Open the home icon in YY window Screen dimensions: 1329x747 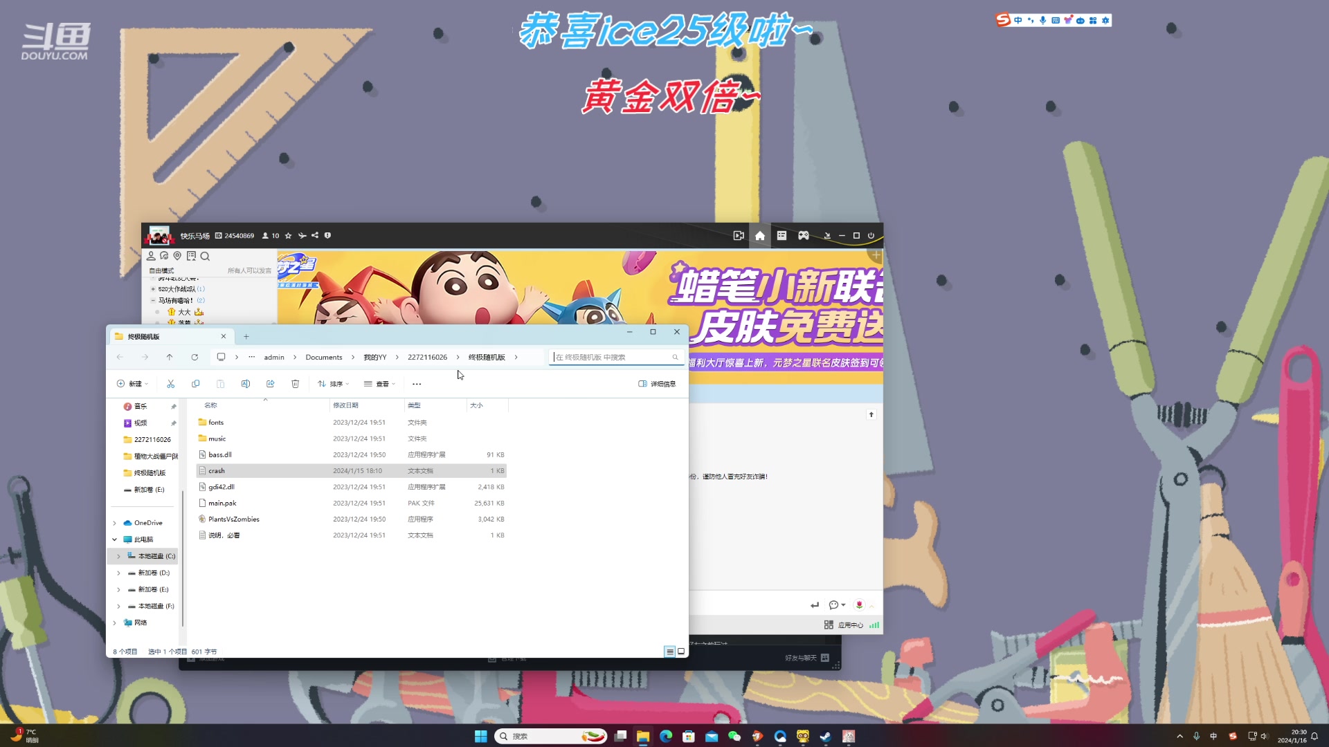pos(760,236)
